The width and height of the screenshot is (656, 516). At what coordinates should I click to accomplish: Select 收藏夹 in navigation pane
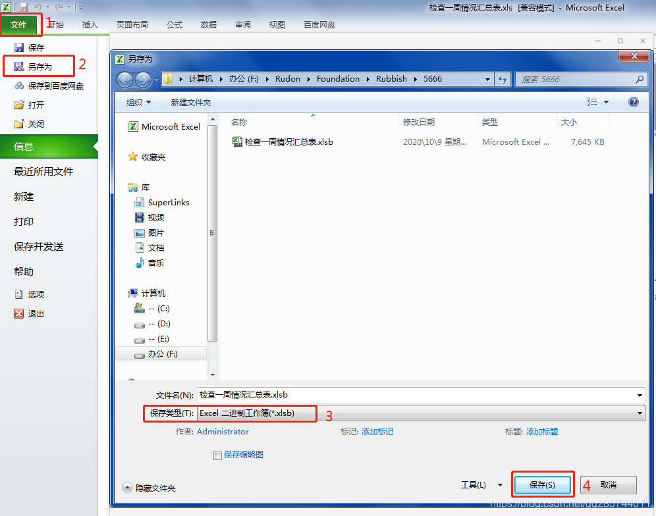(147, 157)
